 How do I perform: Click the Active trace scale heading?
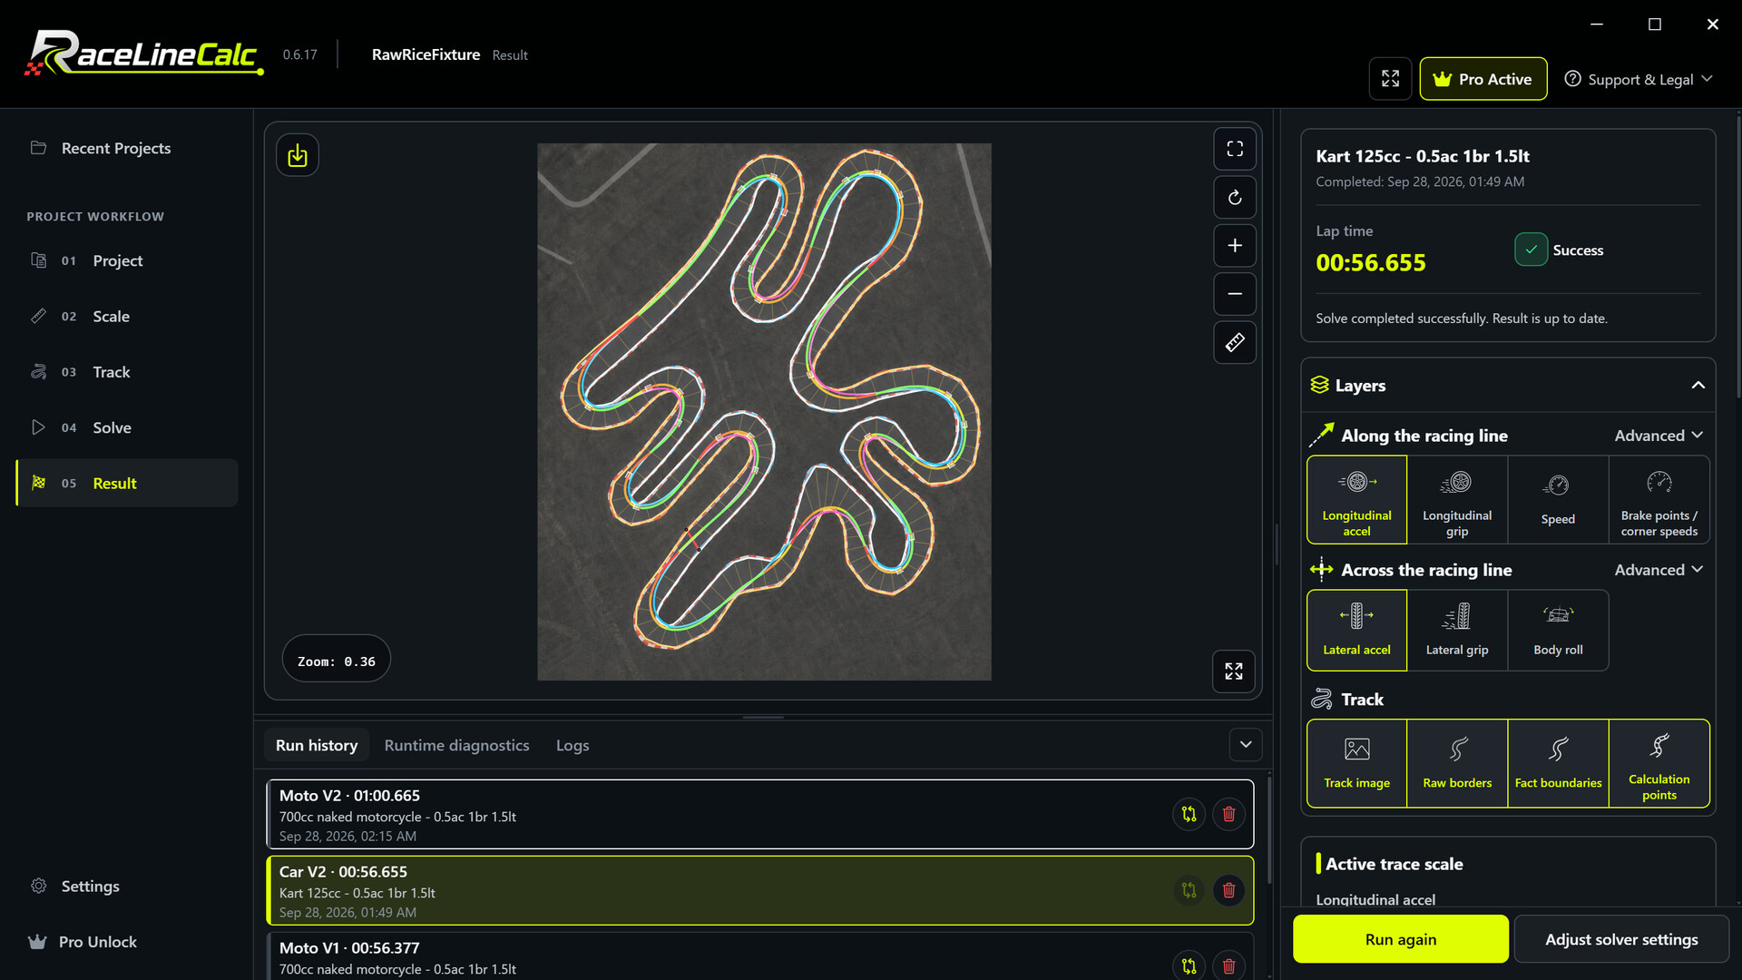[1394, 864]
